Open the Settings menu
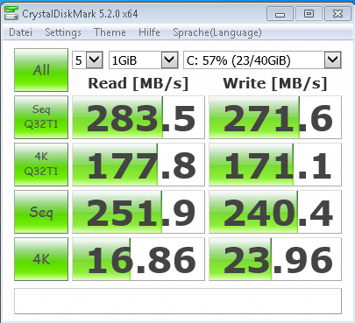Screen dimensions: 355x323 63,32
